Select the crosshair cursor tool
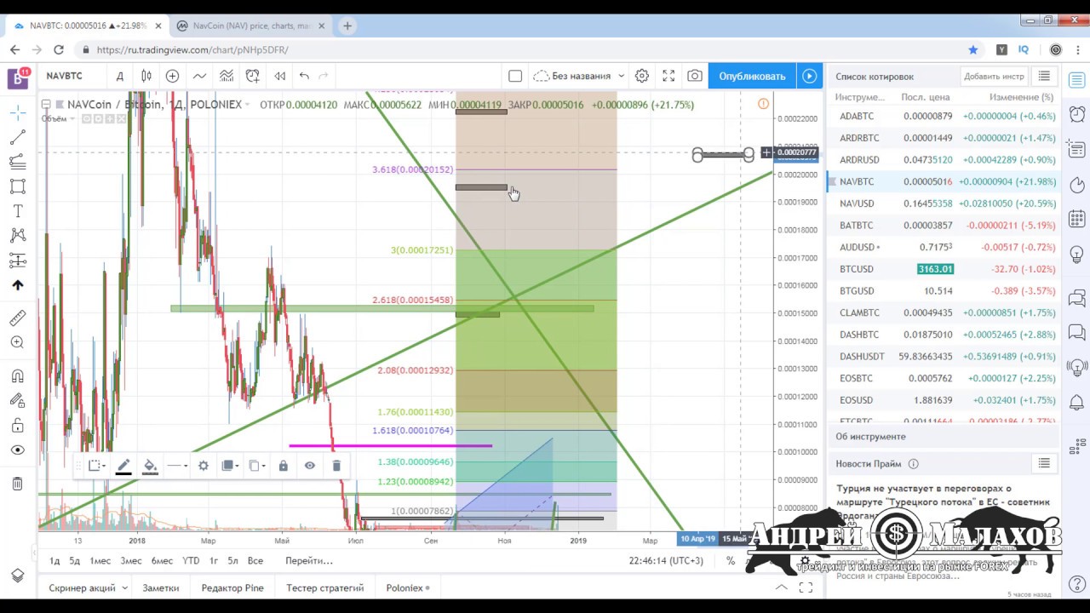Screen dimensions: 1090x613 tap(18, 112)
